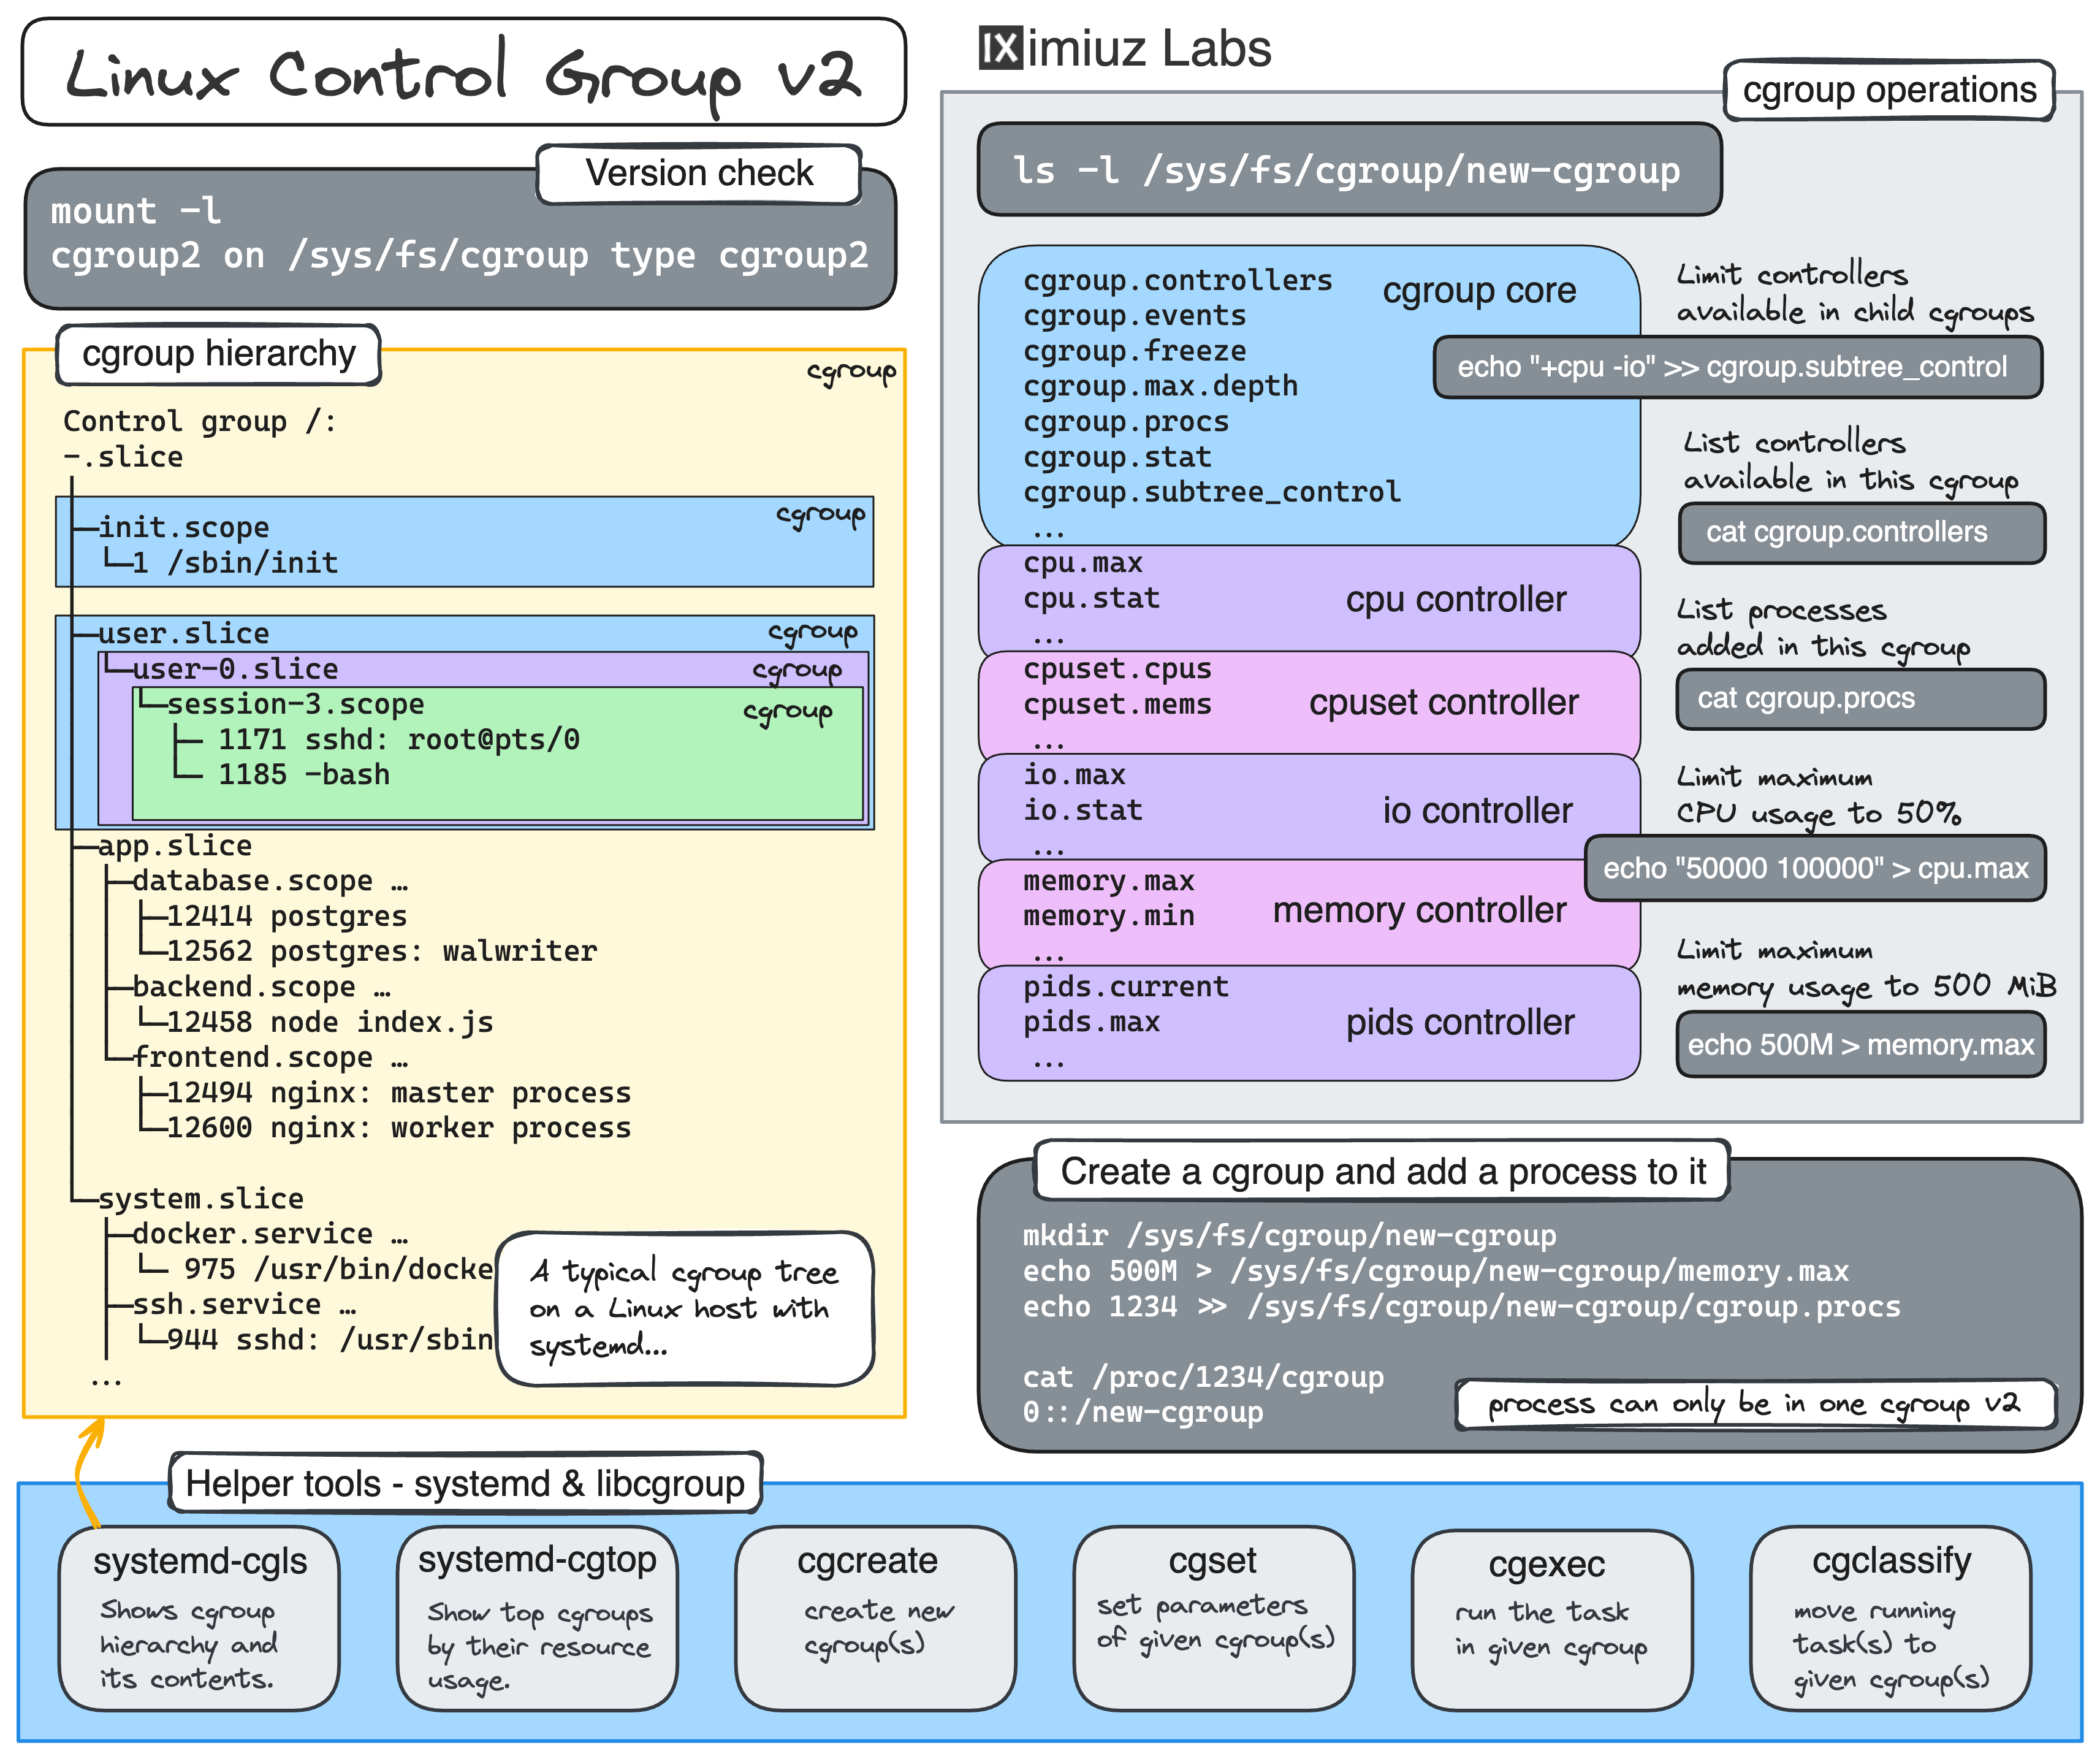Click the init.scope tree entry

tap(184, 527)
